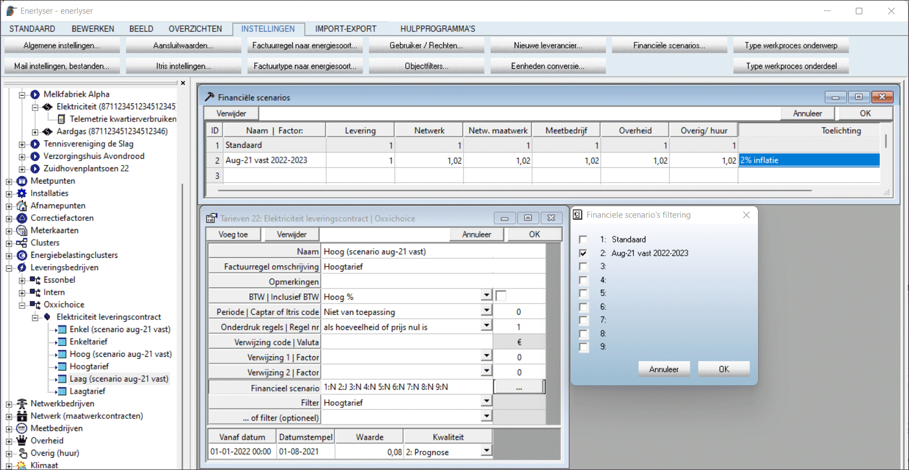Click the Essonbel supplier icon
Screen dimensions: 909x470
tap(35, 280)
